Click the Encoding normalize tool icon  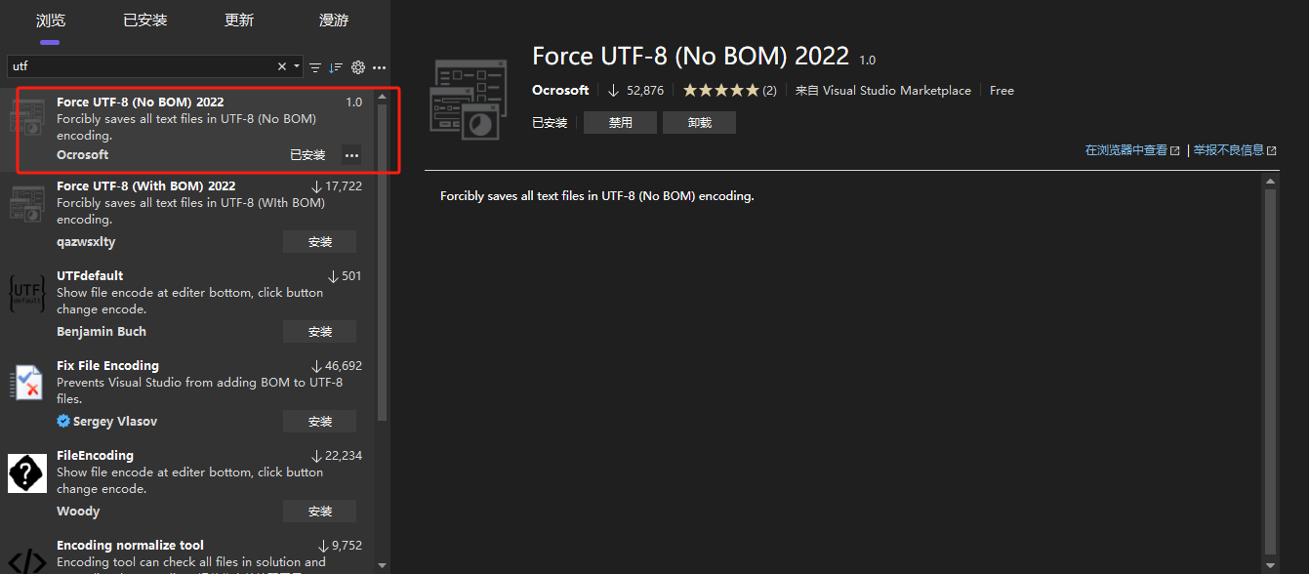(x=27, y=559)
